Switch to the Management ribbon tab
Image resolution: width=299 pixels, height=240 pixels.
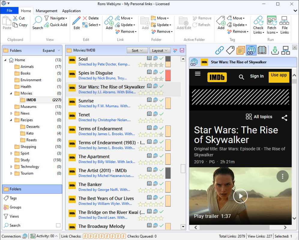tap(46, 11)
